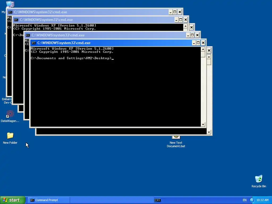Minimize the second-from-back cmd window
The height and width of the screenshot is (204, 272).
point(176,20)
